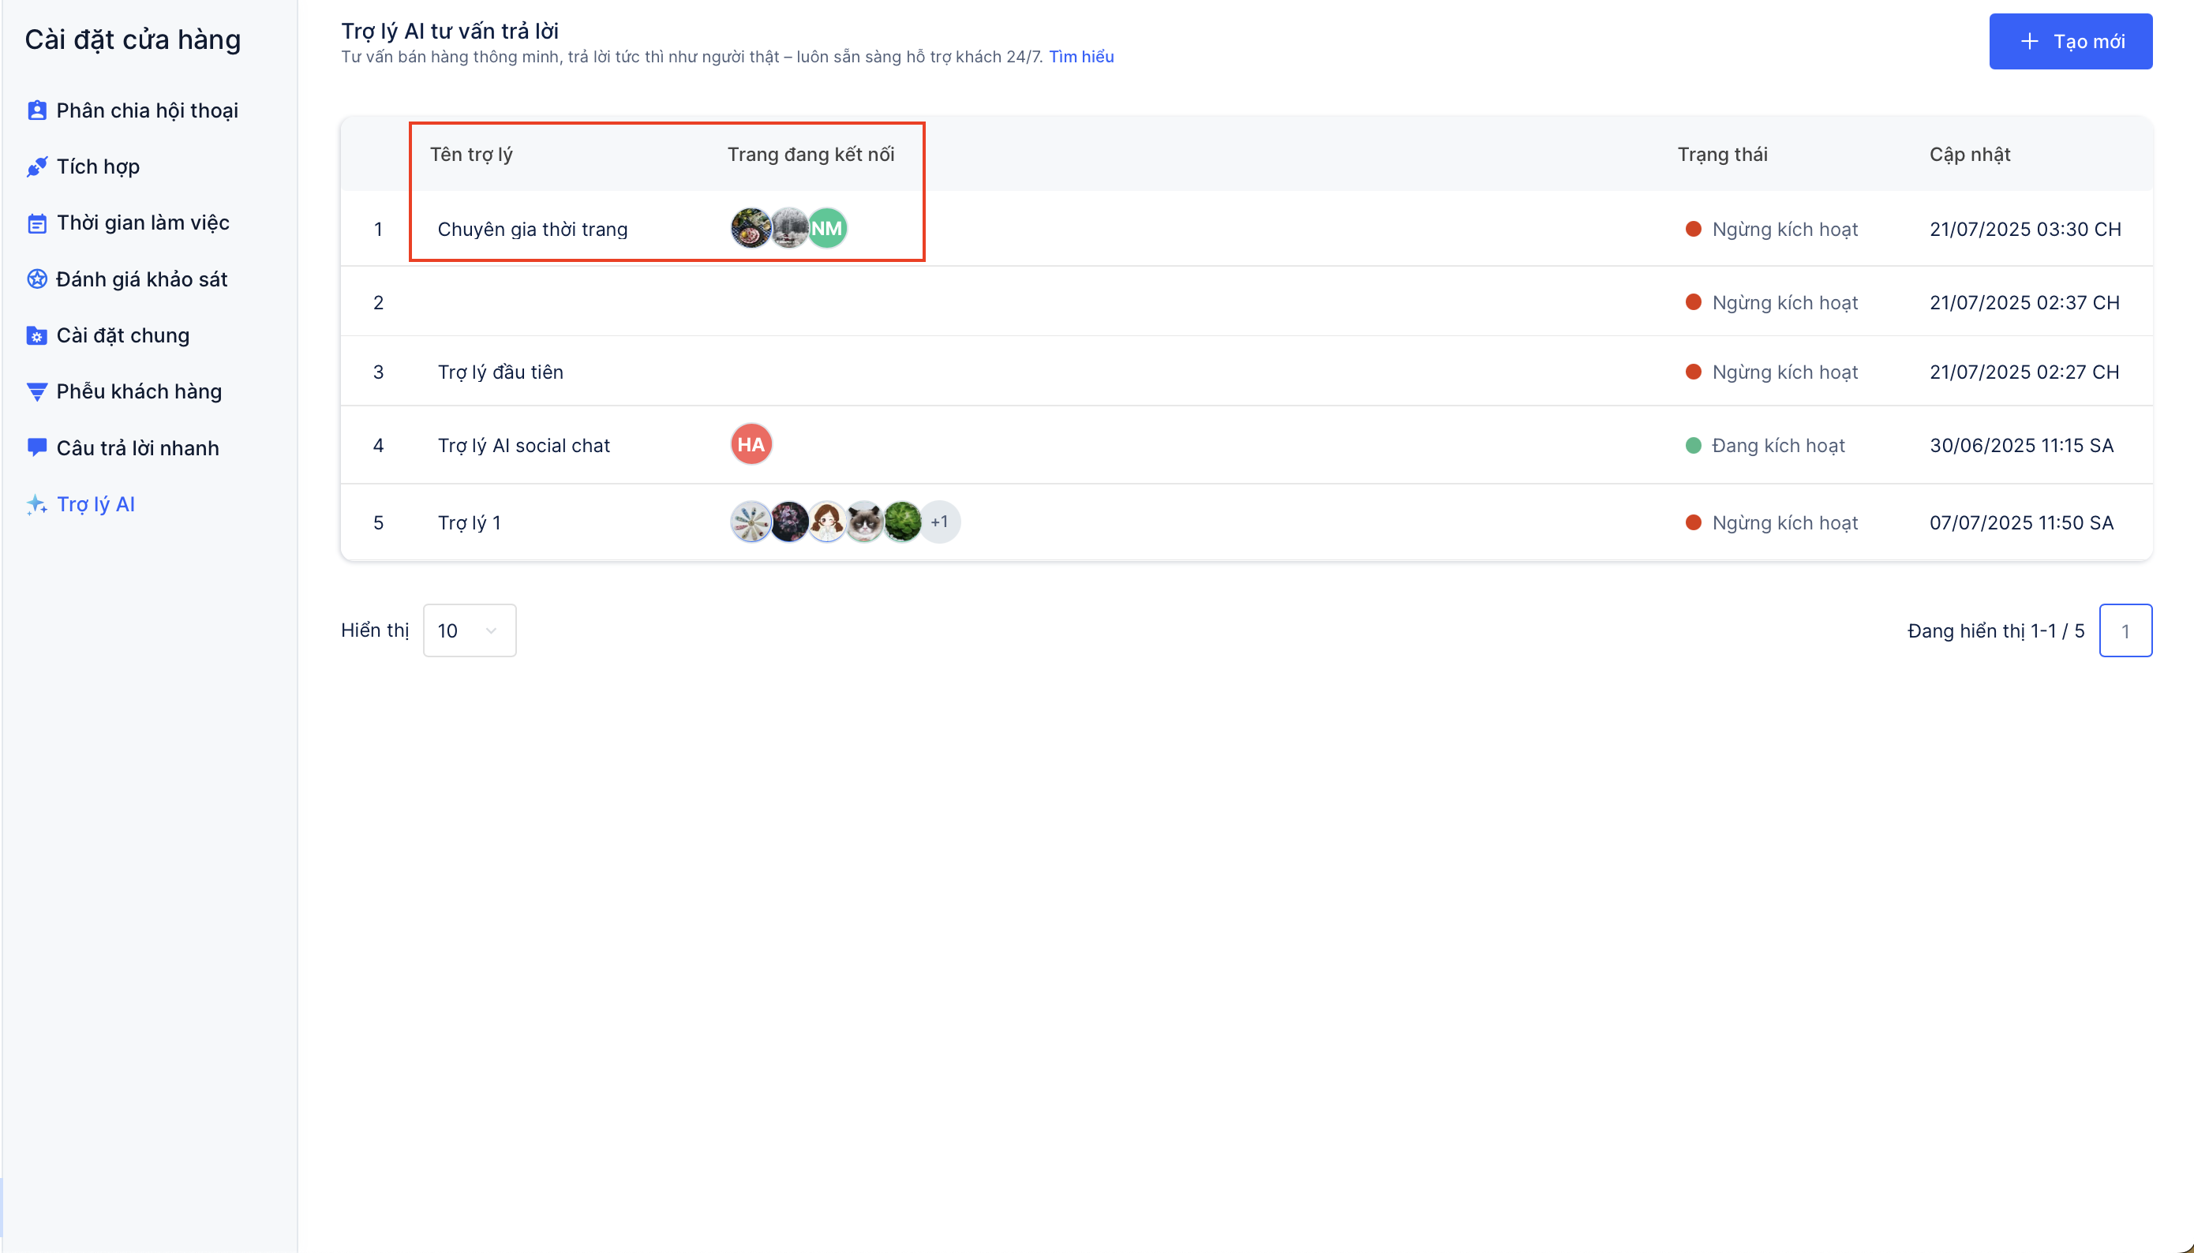This screenshot has width=2194, height=1253.
Task: Click the Đánh giá khảo sát star icon
Action: click(36, 279)
